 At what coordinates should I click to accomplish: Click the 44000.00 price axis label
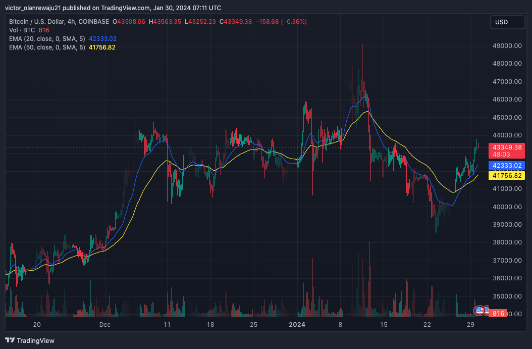pos(507,135)
